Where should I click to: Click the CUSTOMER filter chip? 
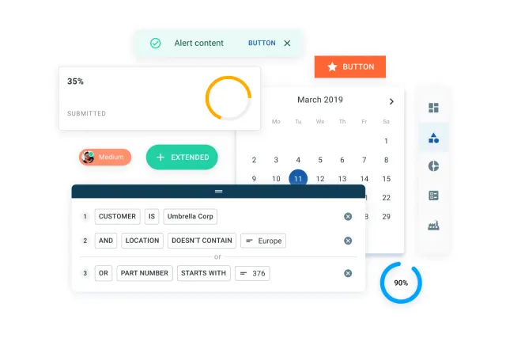(118, 217)
